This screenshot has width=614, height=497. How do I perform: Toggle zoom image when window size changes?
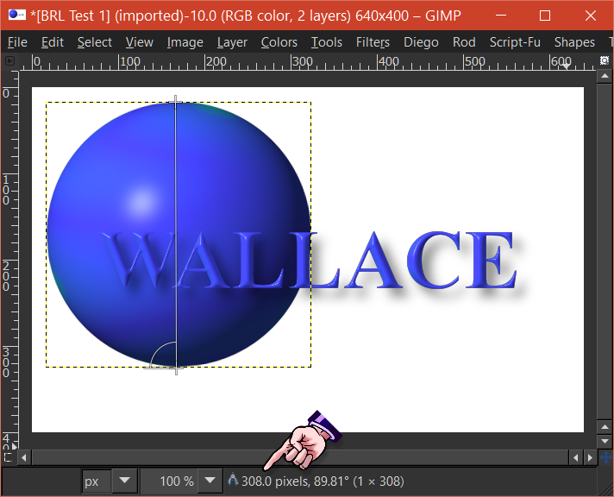tap(605, 60)
